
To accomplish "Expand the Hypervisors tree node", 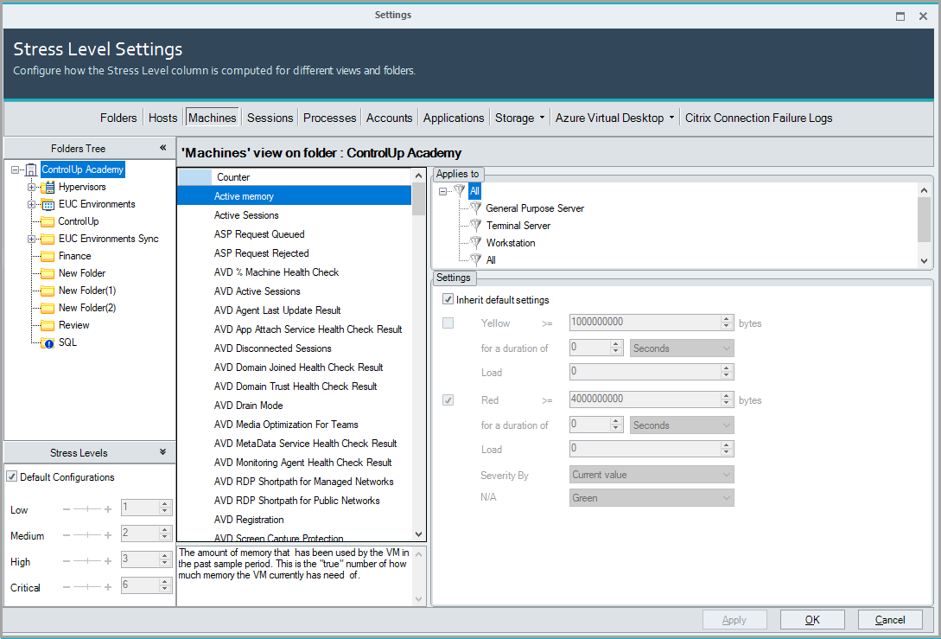I will click(32, 187).
